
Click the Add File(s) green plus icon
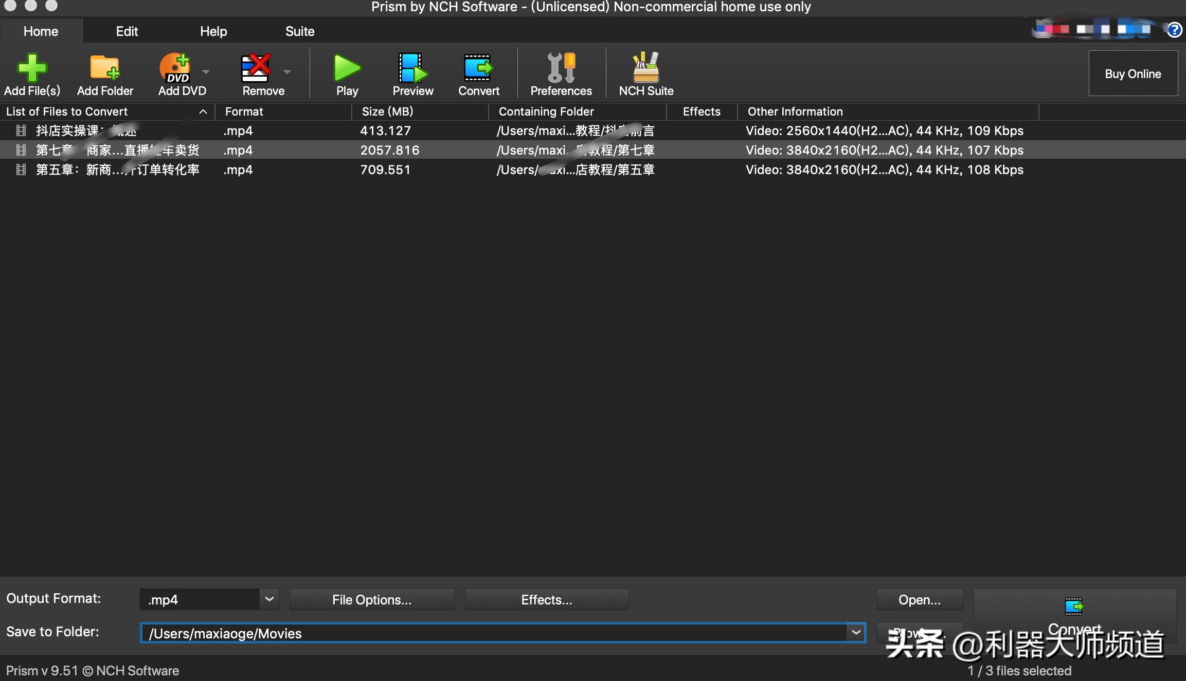tap(32, 68)
